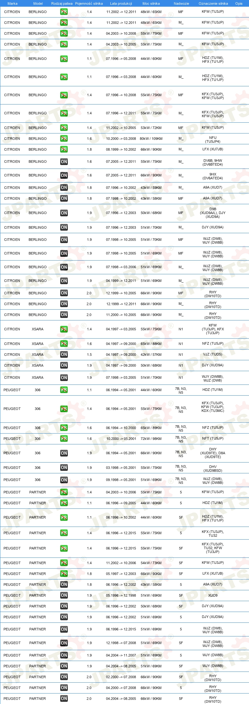Click diesel ON icon in Berlingo D9B row
This screenshot has height=704, width=249.
64,213
